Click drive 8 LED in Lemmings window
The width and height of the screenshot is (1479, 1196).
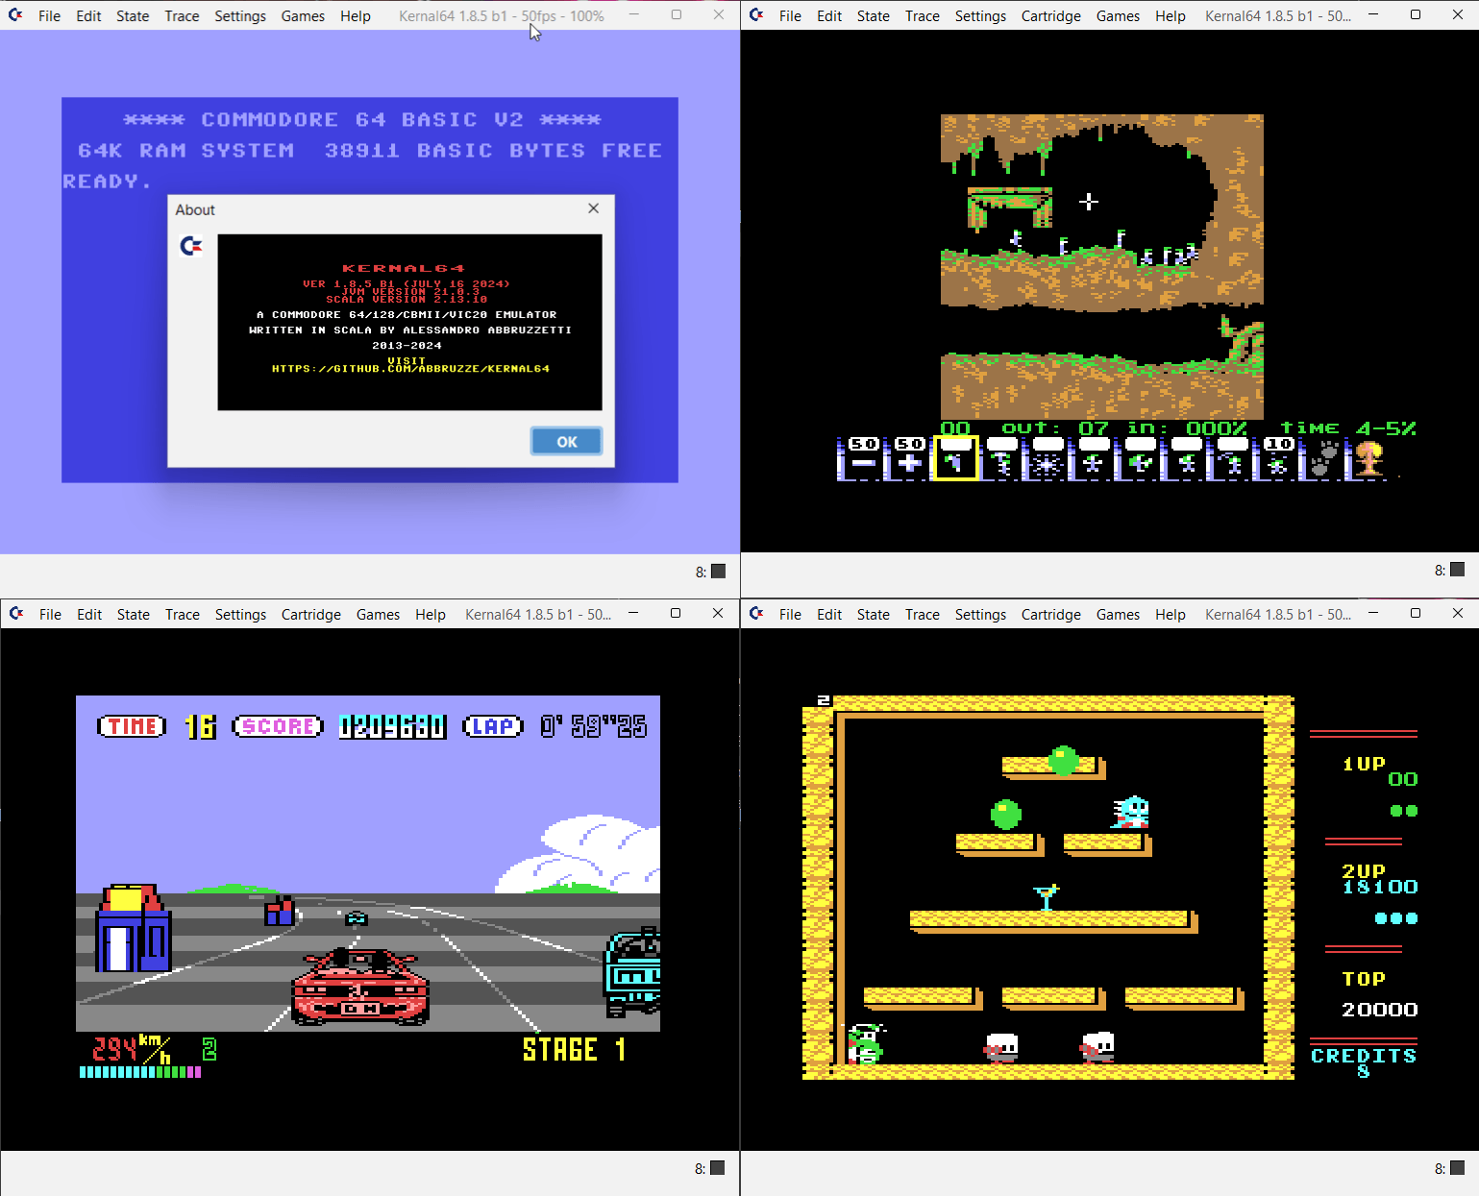pos(1457,570)
